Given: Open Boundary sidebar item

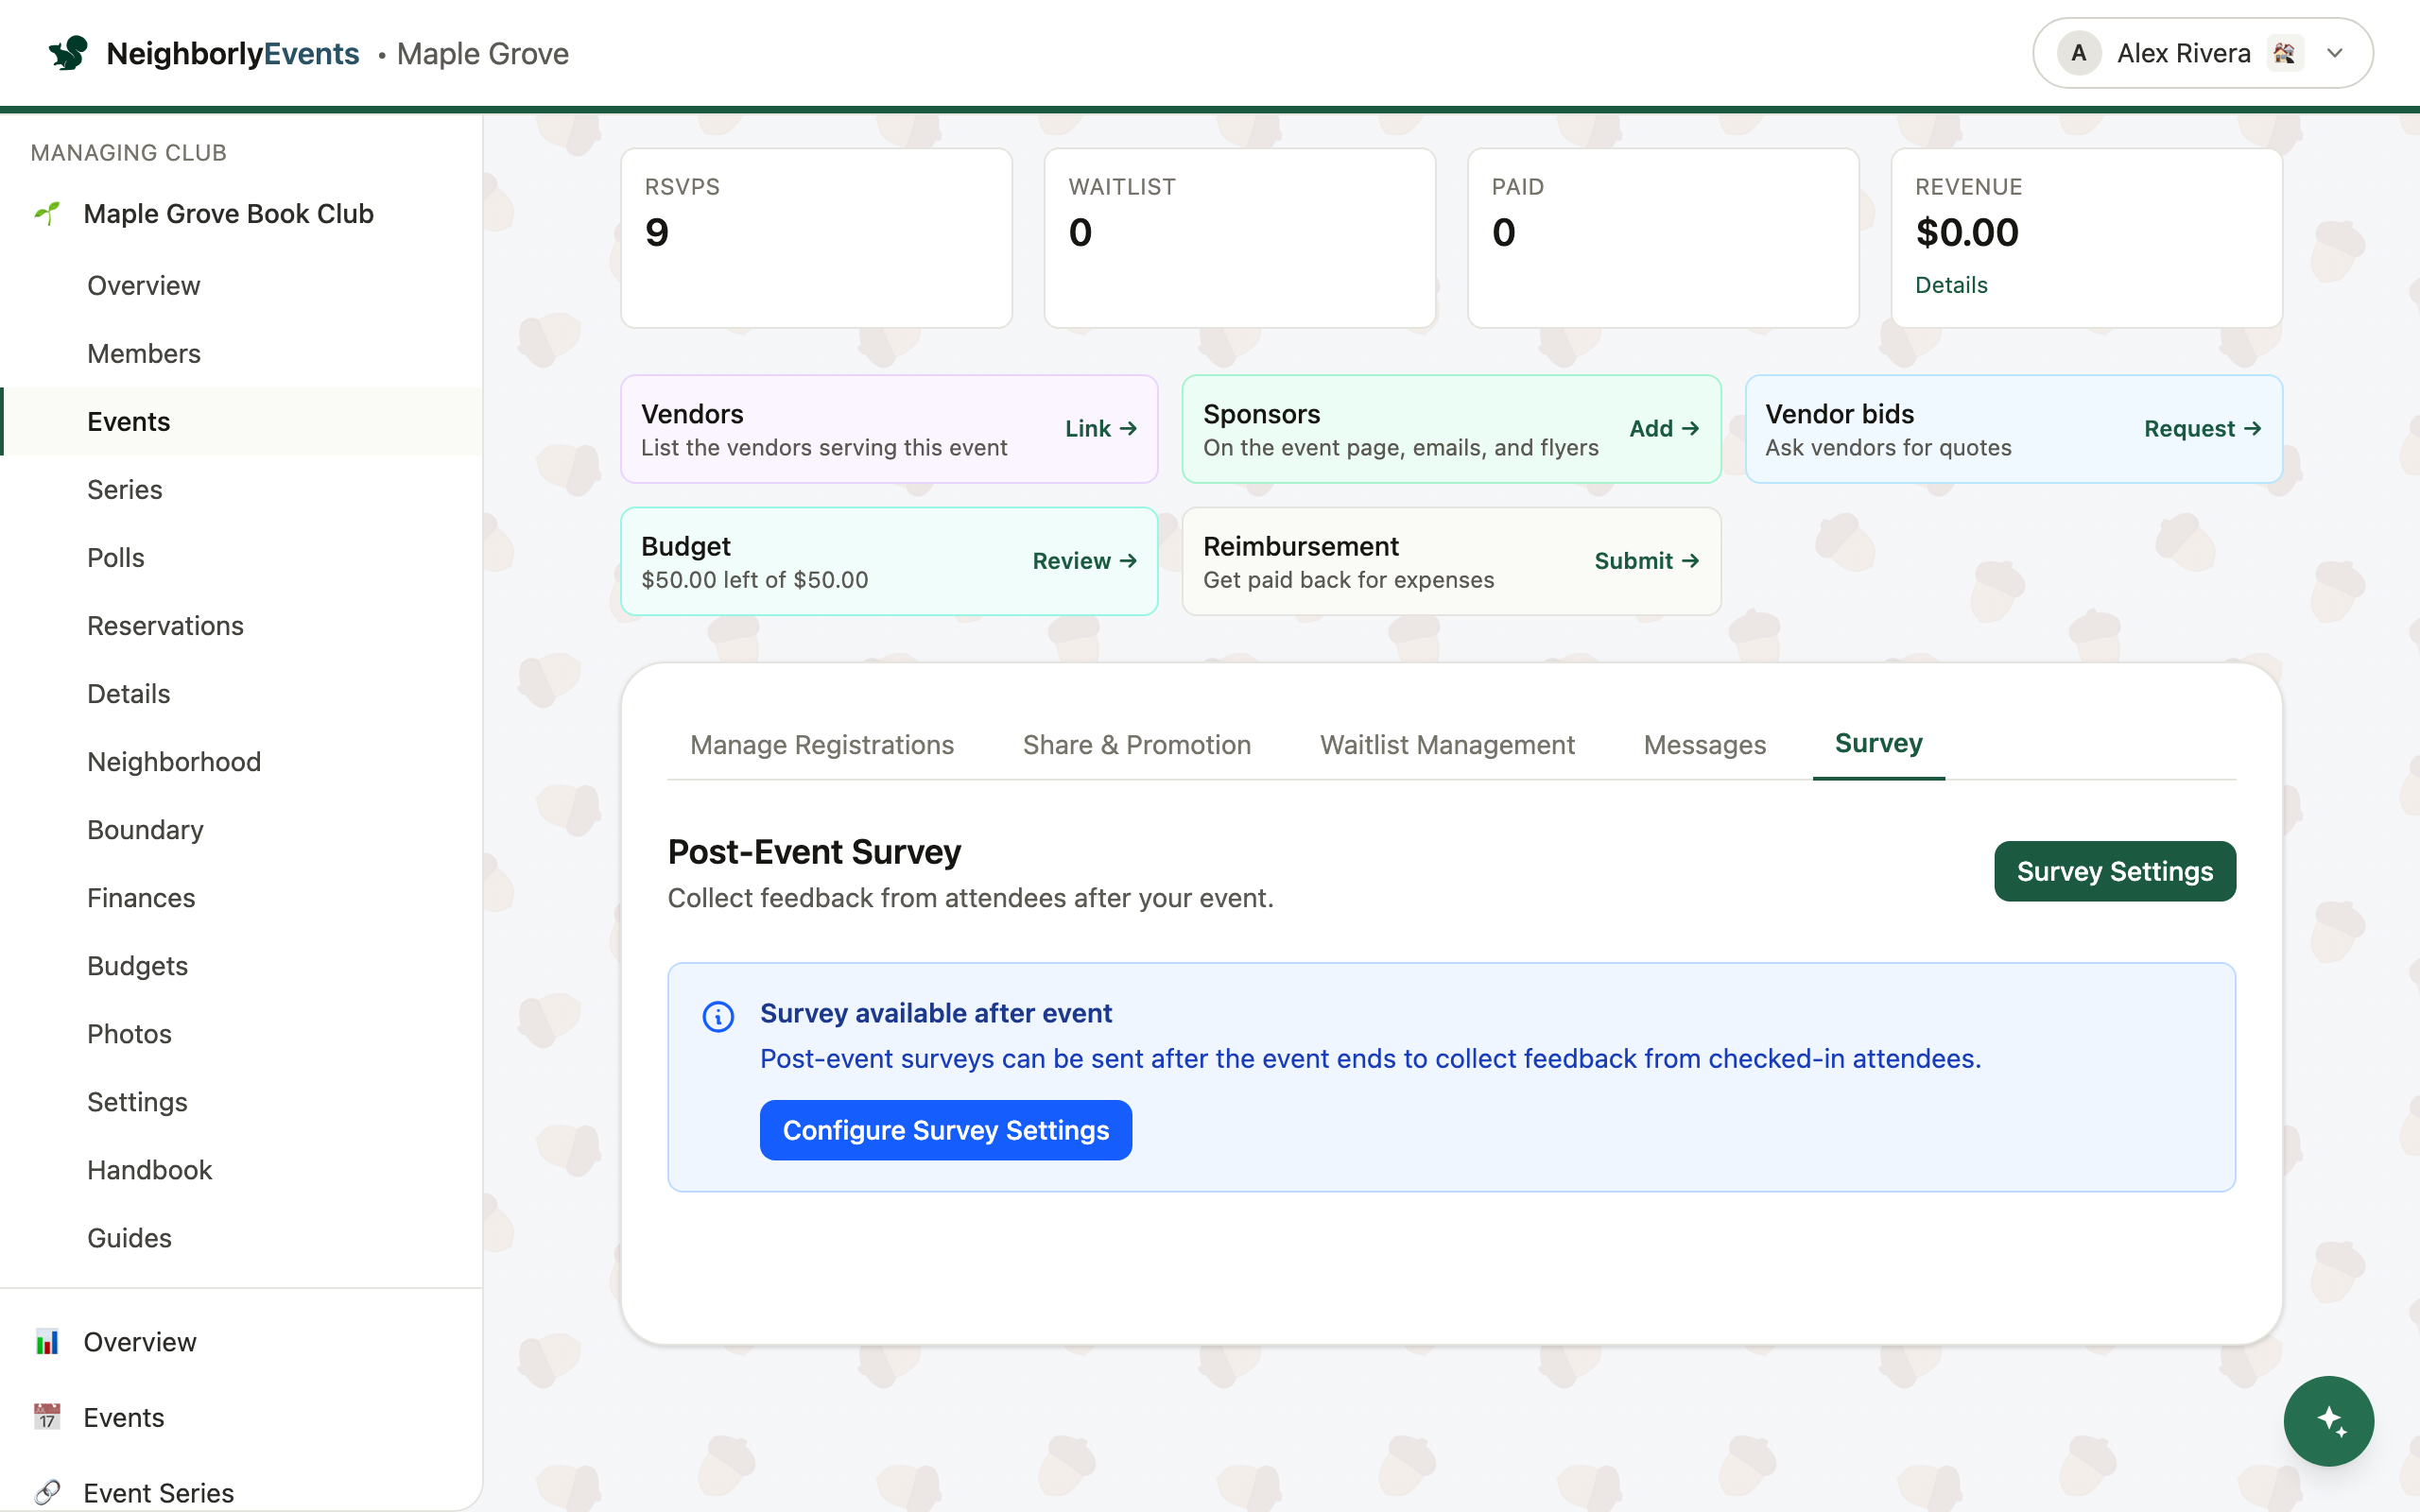Looking at the screenshot, I should point(241,830).
